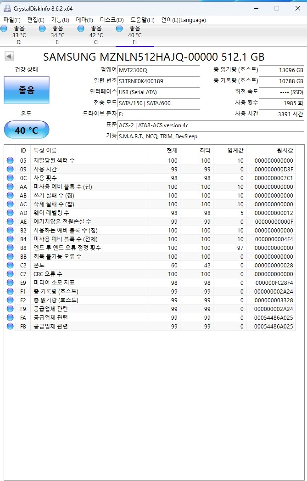
Task: Click the 원시값 column header
Action: (x=271, y=150)
